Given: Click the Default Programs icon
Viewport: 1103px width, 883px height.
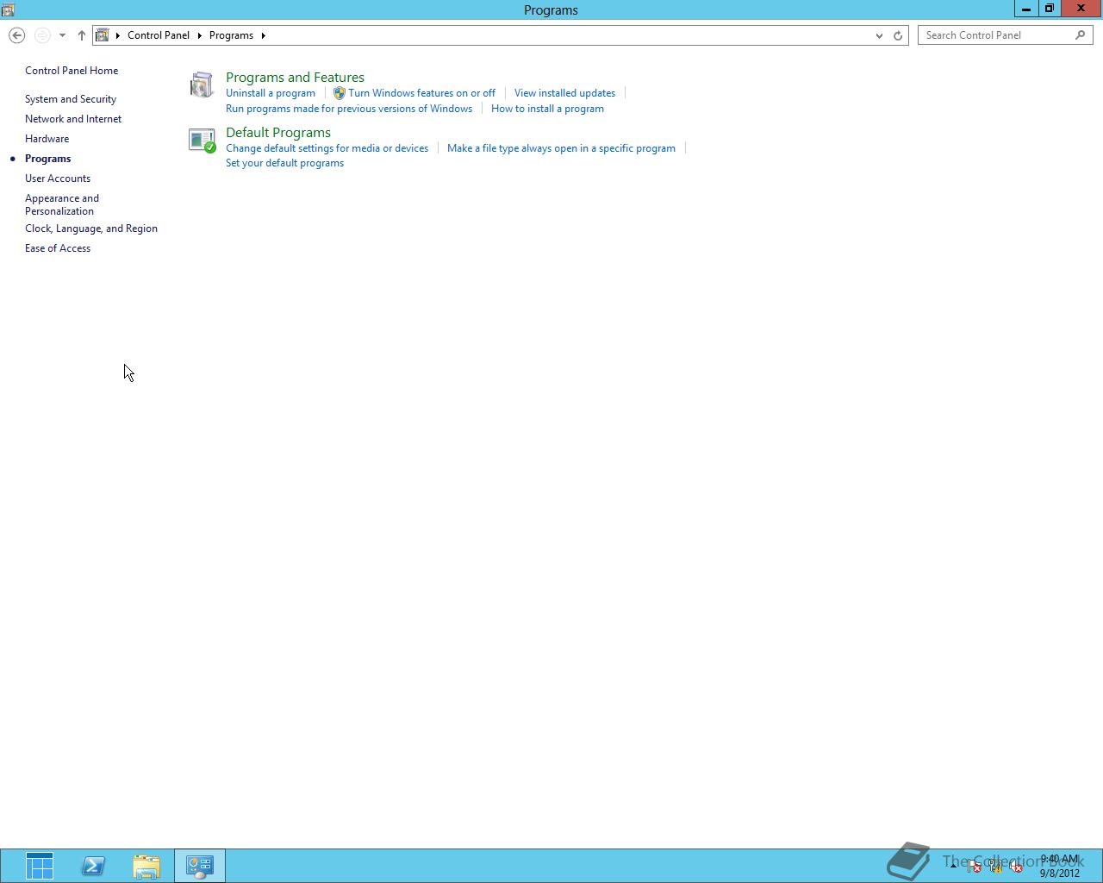Looking at the screenshot, I should point(202,140).
